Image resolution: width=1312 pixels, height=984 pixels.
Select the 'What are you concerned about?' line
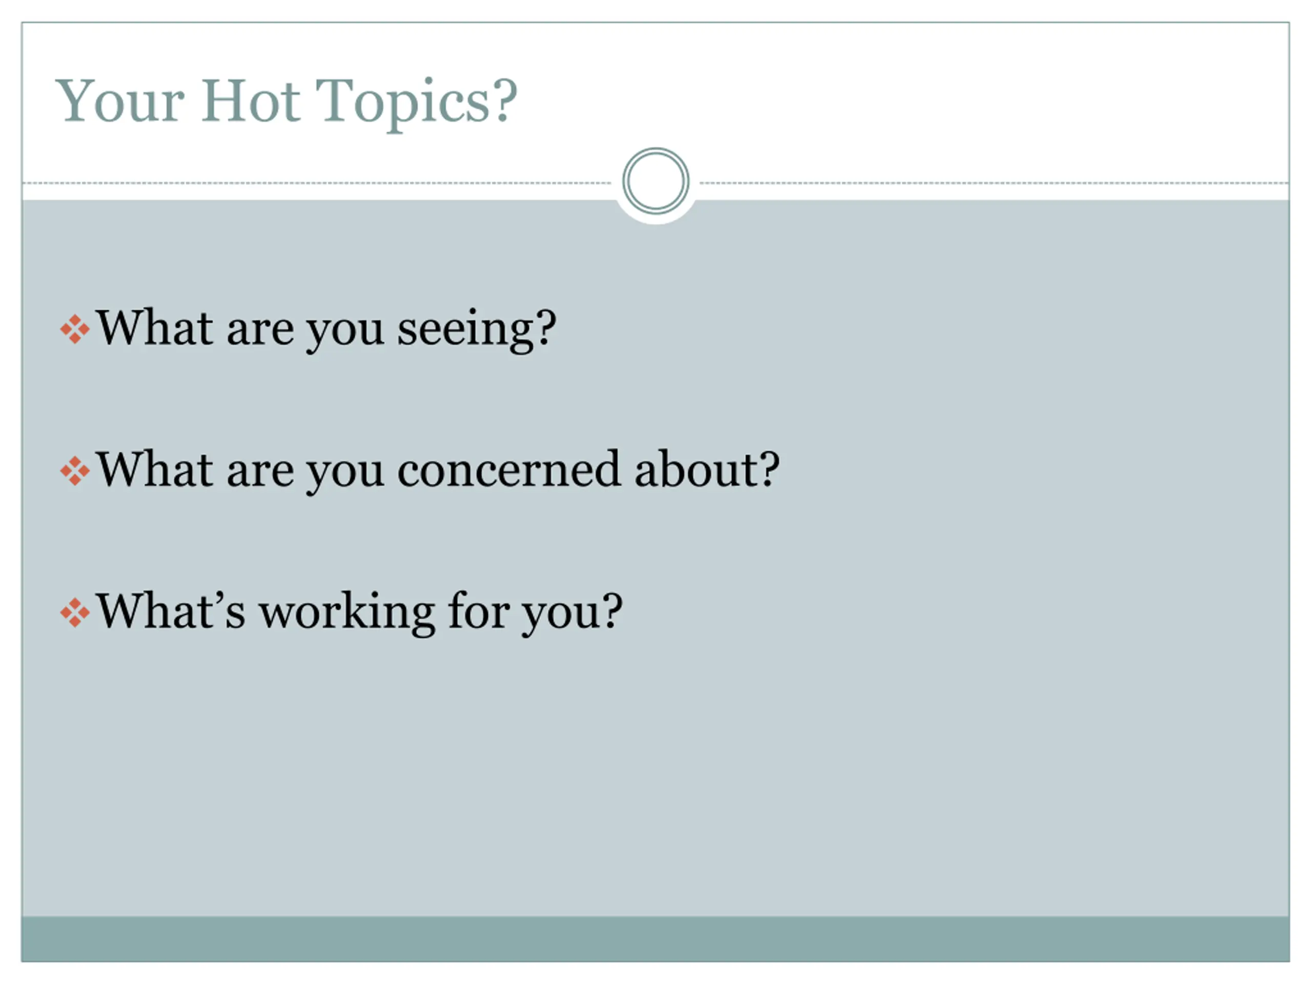438,470
